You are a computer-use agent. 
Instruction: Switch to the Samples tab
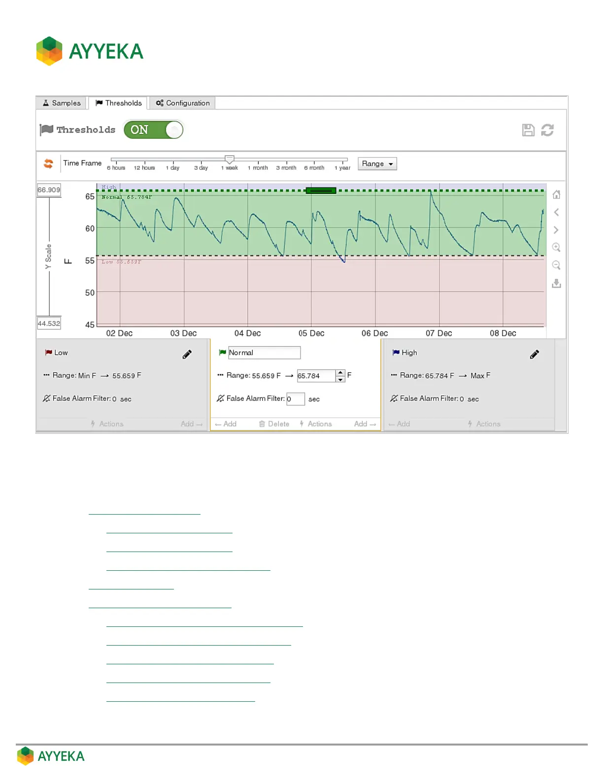click(x=62, y=103)
